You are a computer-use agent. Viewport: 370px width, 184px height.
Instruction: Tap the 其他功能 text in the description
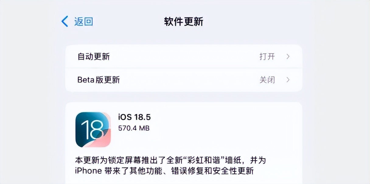(x=147, y=171)
